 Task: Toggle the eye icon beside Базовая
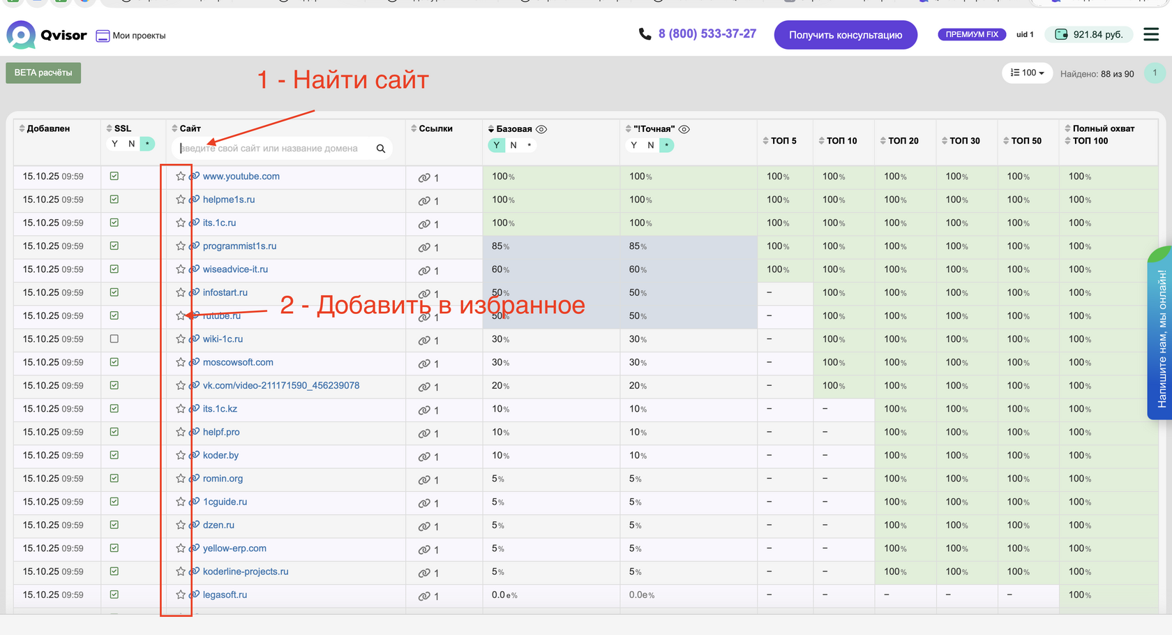541,129
